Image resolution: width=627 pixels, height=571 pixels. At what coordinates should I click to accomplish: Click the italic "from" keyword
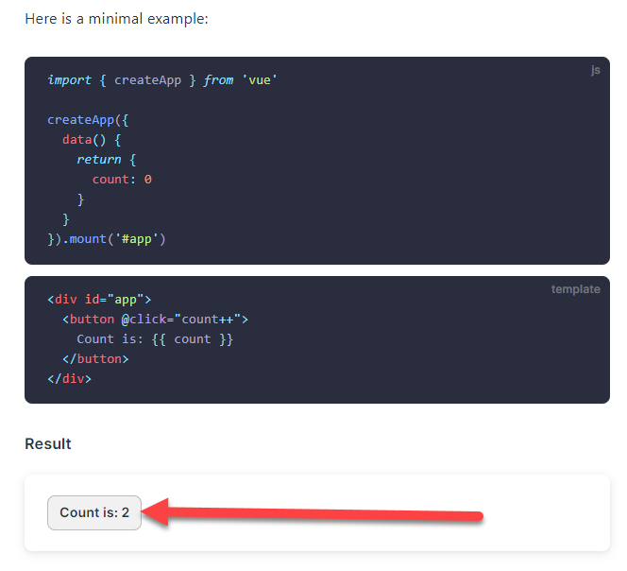tap(218, 80)
